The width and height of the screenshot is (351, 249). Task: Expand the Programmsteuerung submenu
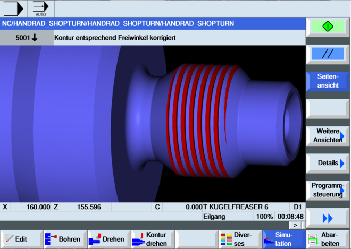click(328, 190)
